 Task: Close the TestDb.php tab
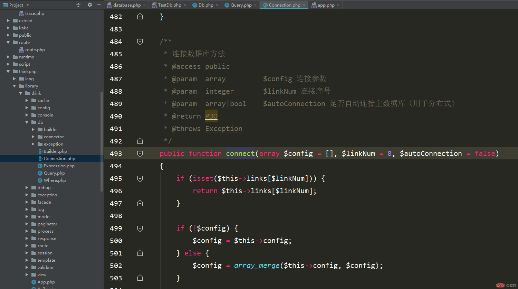pyautogui.click(x=185, y=5)
